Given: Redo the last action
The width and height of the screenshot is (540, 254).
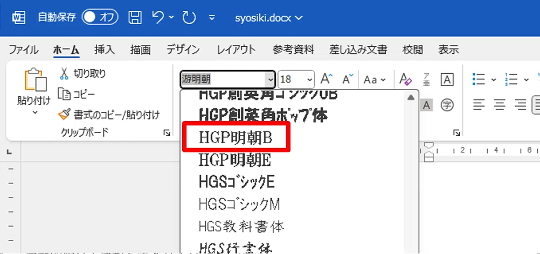Looking at the screenshot, I should [x=189, y=18].
